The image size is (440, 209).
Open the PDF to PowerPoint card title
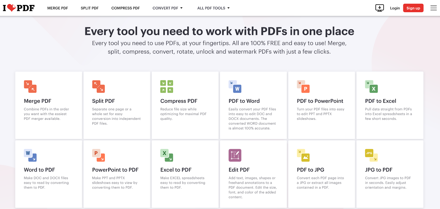pyautogui.click(x=320, y=101)
